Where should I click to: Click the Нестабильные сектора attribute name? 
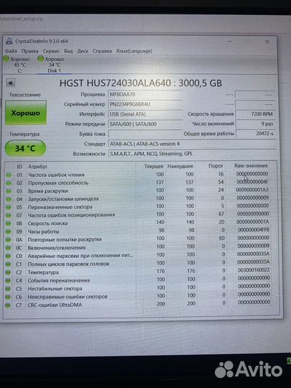click(55, 289)
